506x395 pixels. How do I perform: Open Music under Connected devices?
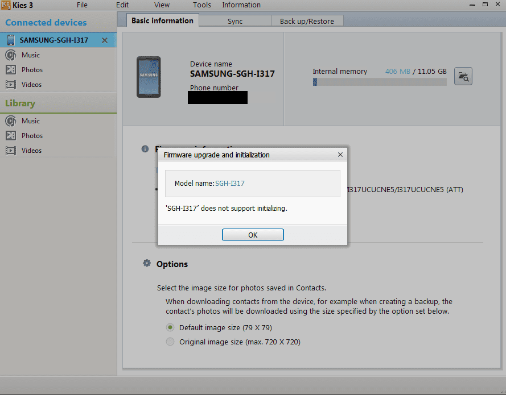click(31, 55)
